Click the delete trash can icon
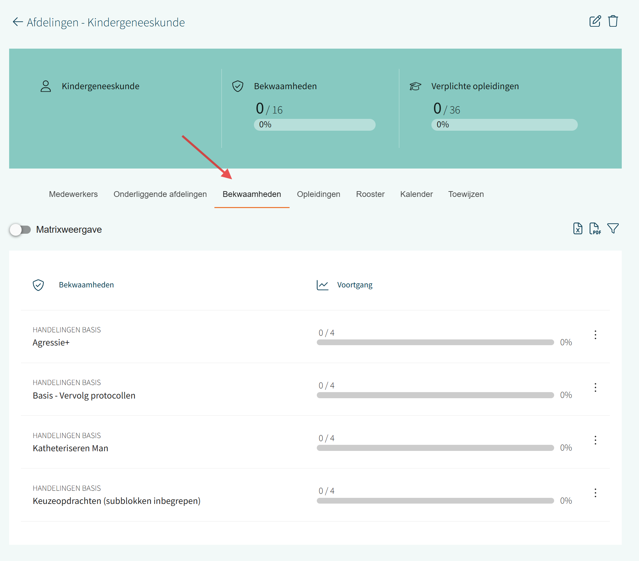 click(x=613, y=21)
